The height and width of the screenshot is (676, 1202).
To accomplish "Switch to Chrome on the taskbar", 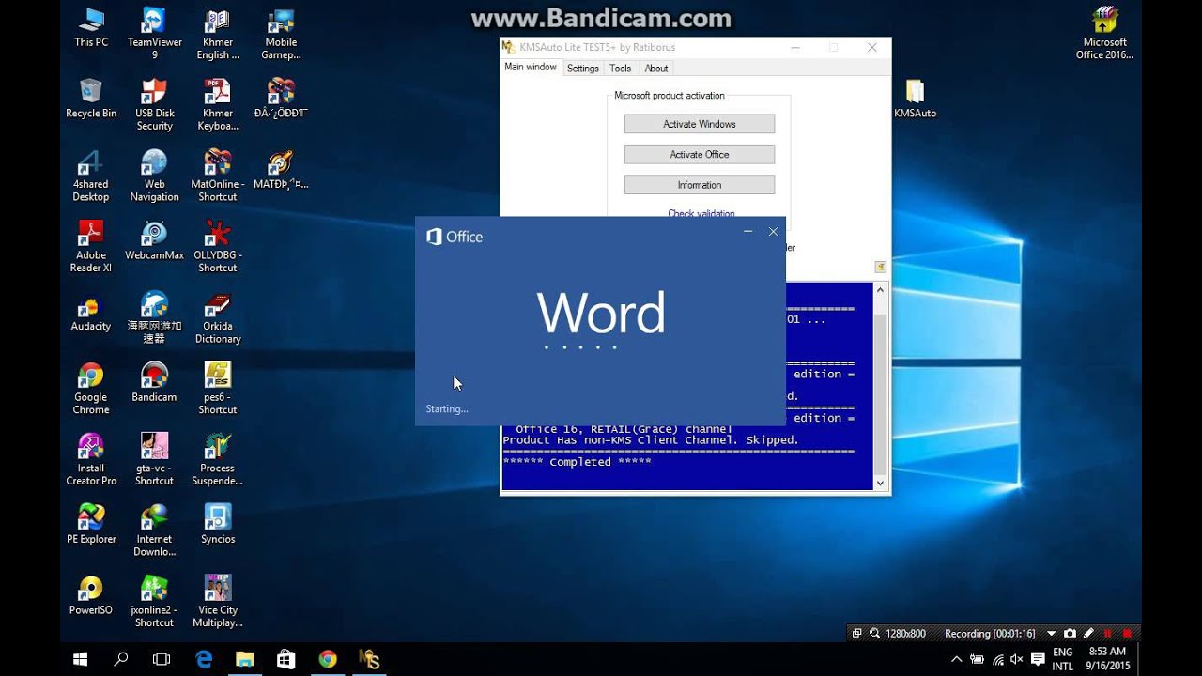I will pos(328,659).
